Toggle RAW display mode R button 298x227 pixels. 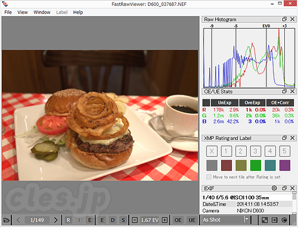click(x=69, y=220)
